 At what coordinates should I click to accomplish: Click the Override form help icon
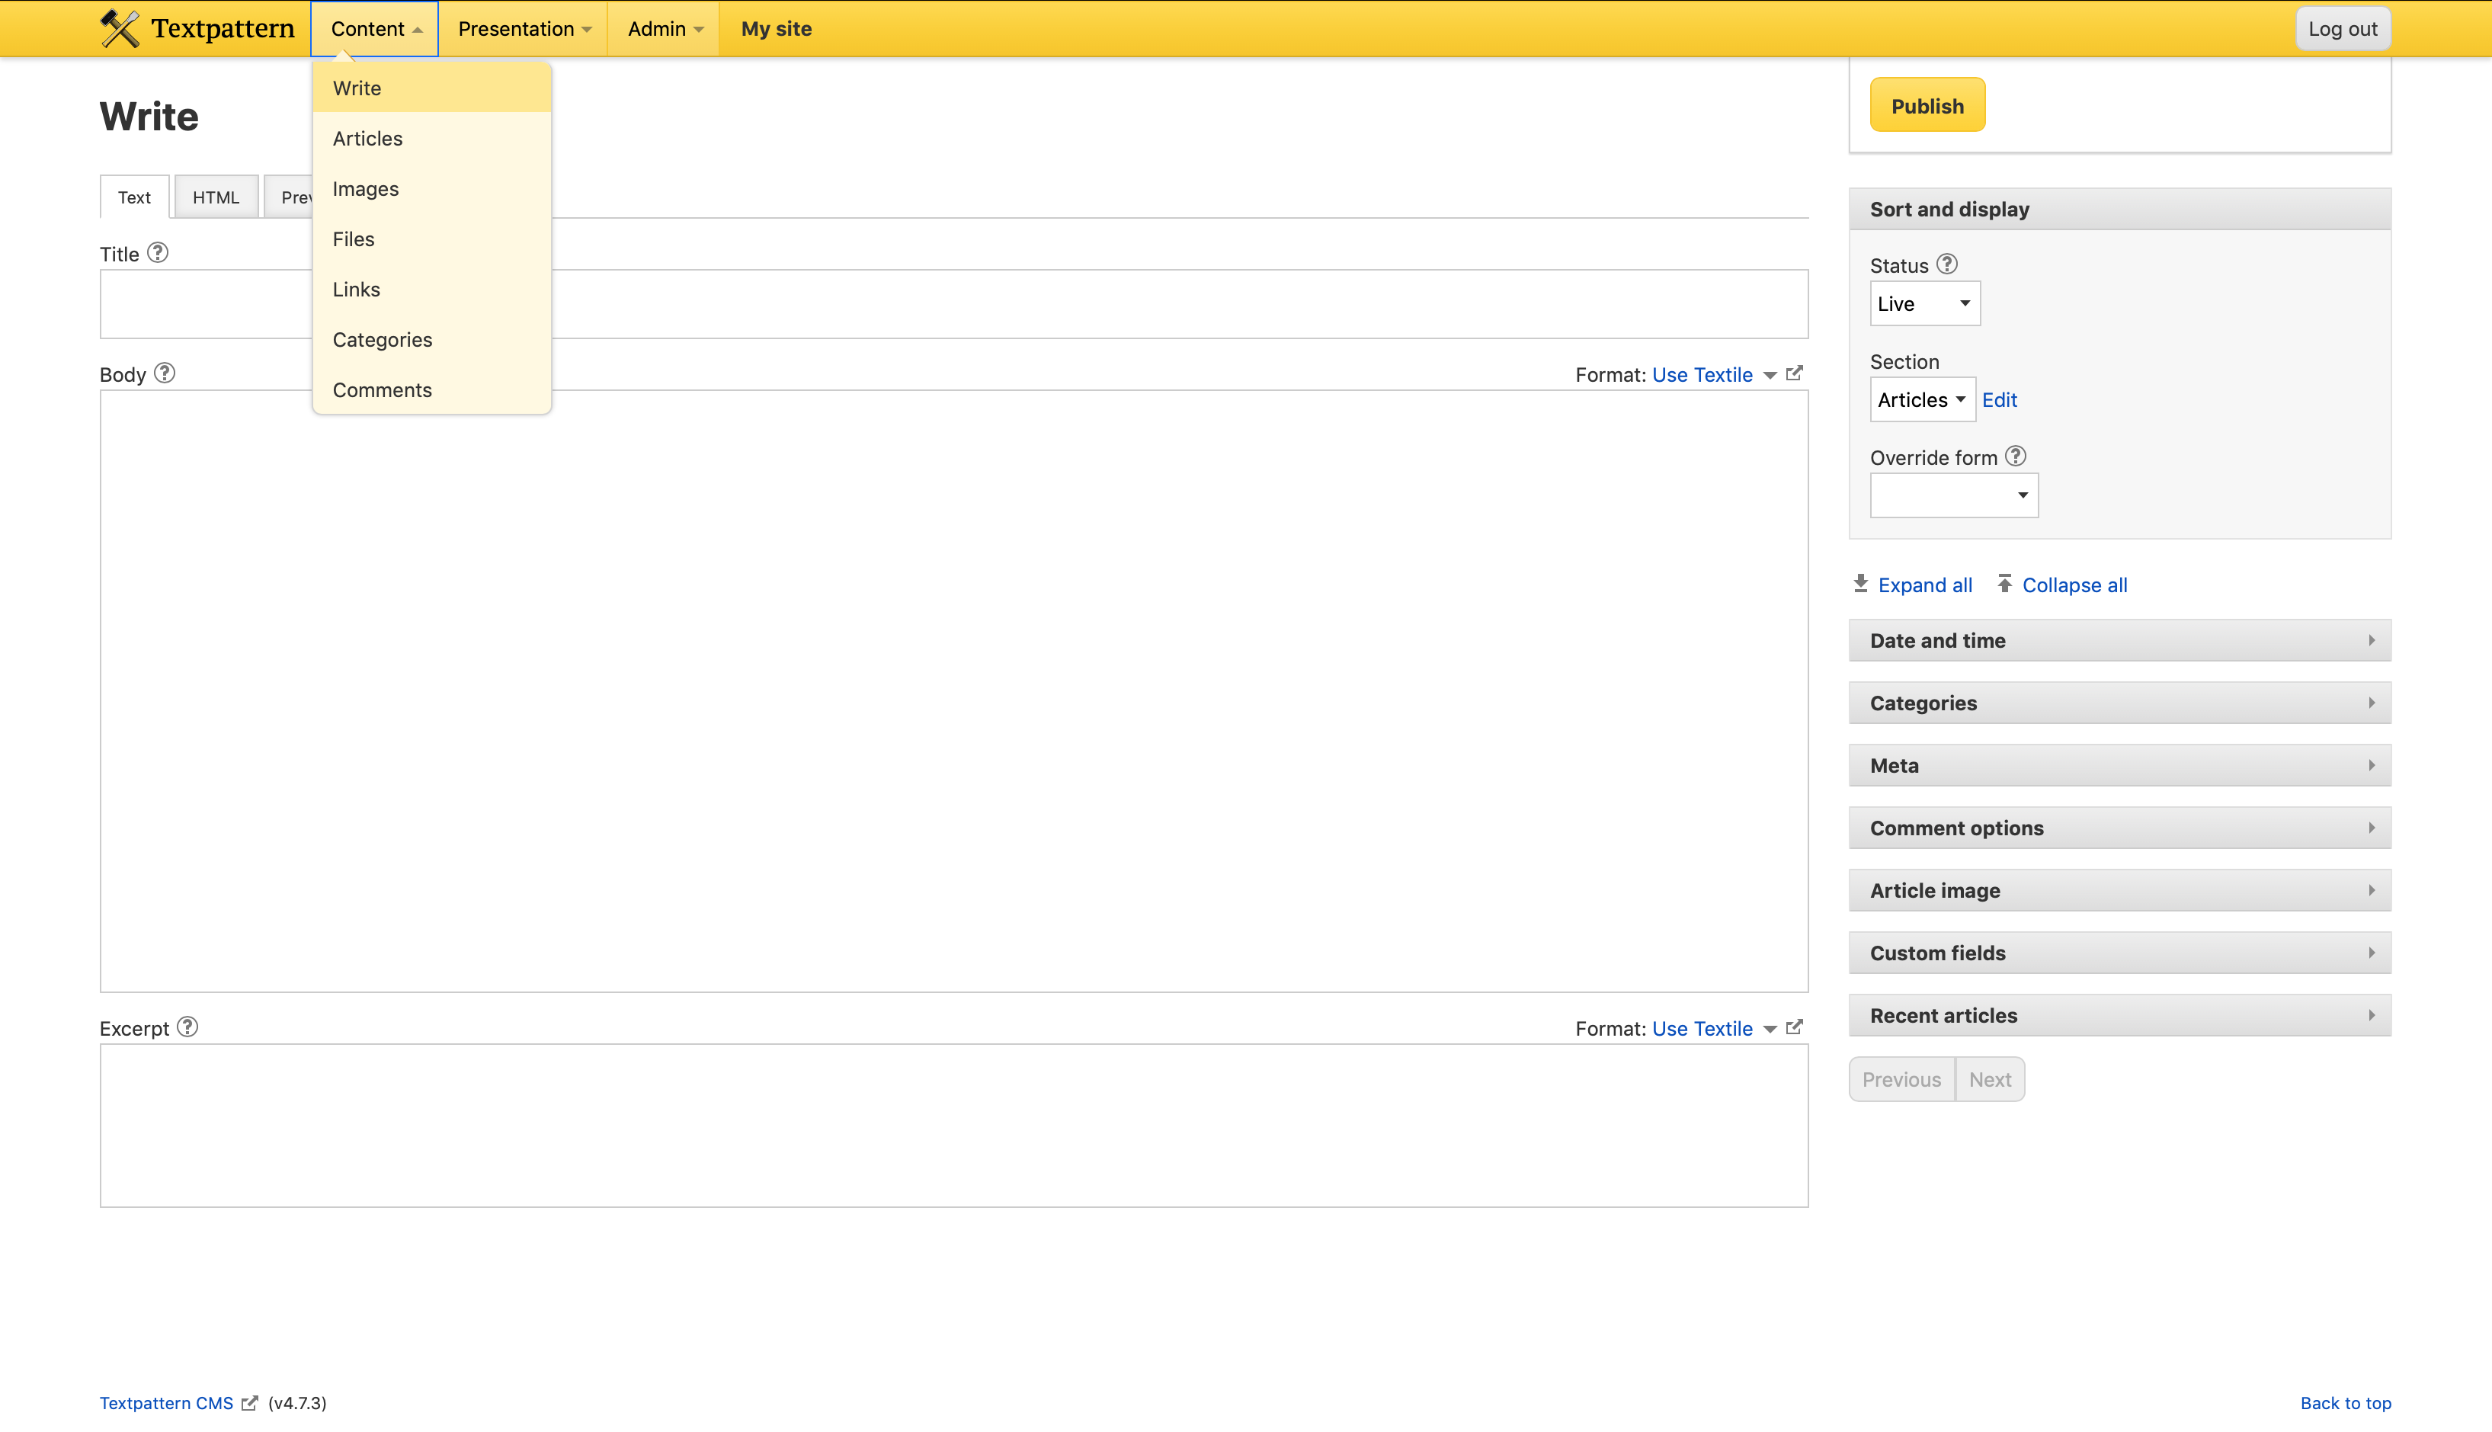coord(2015,457)
